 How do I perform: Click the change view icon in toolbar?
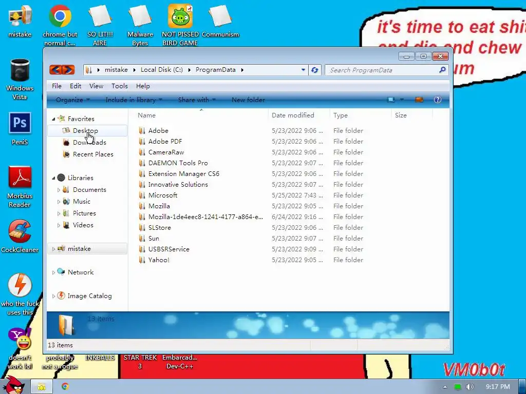tap(391, 100)
